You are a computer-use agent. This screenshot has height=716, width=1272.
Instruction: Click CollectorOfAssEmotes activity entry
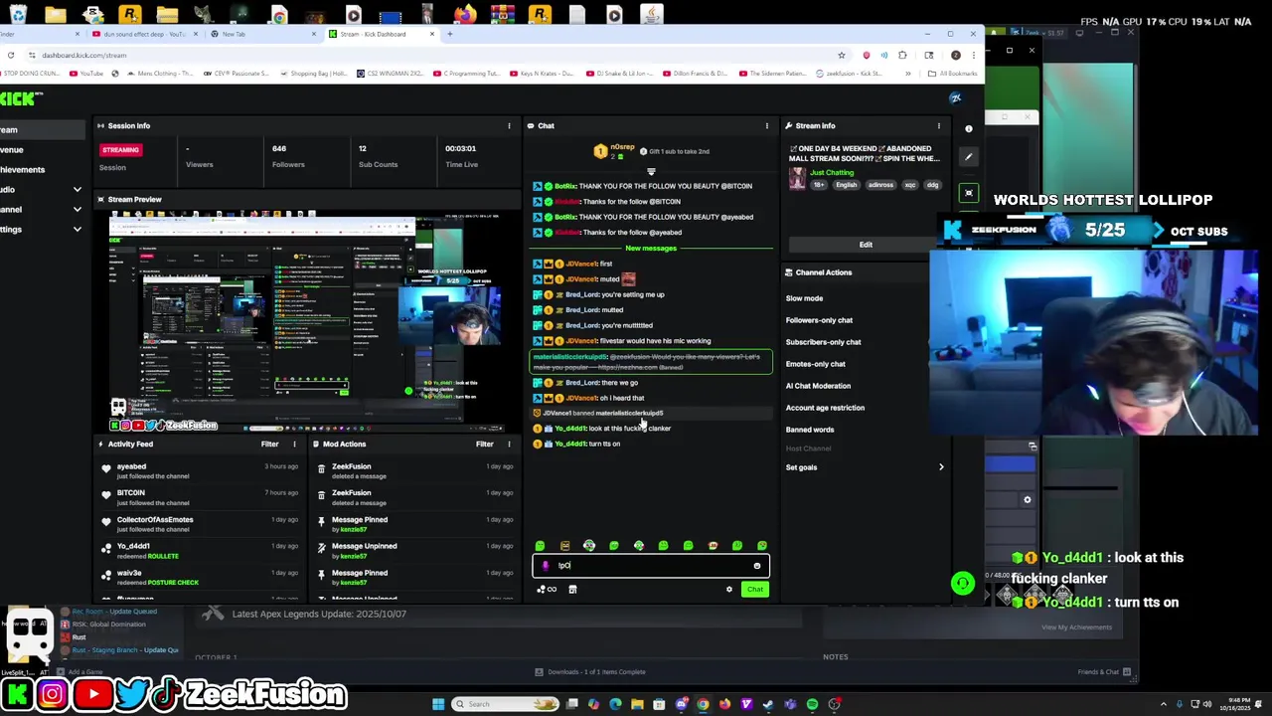[199, 524]
